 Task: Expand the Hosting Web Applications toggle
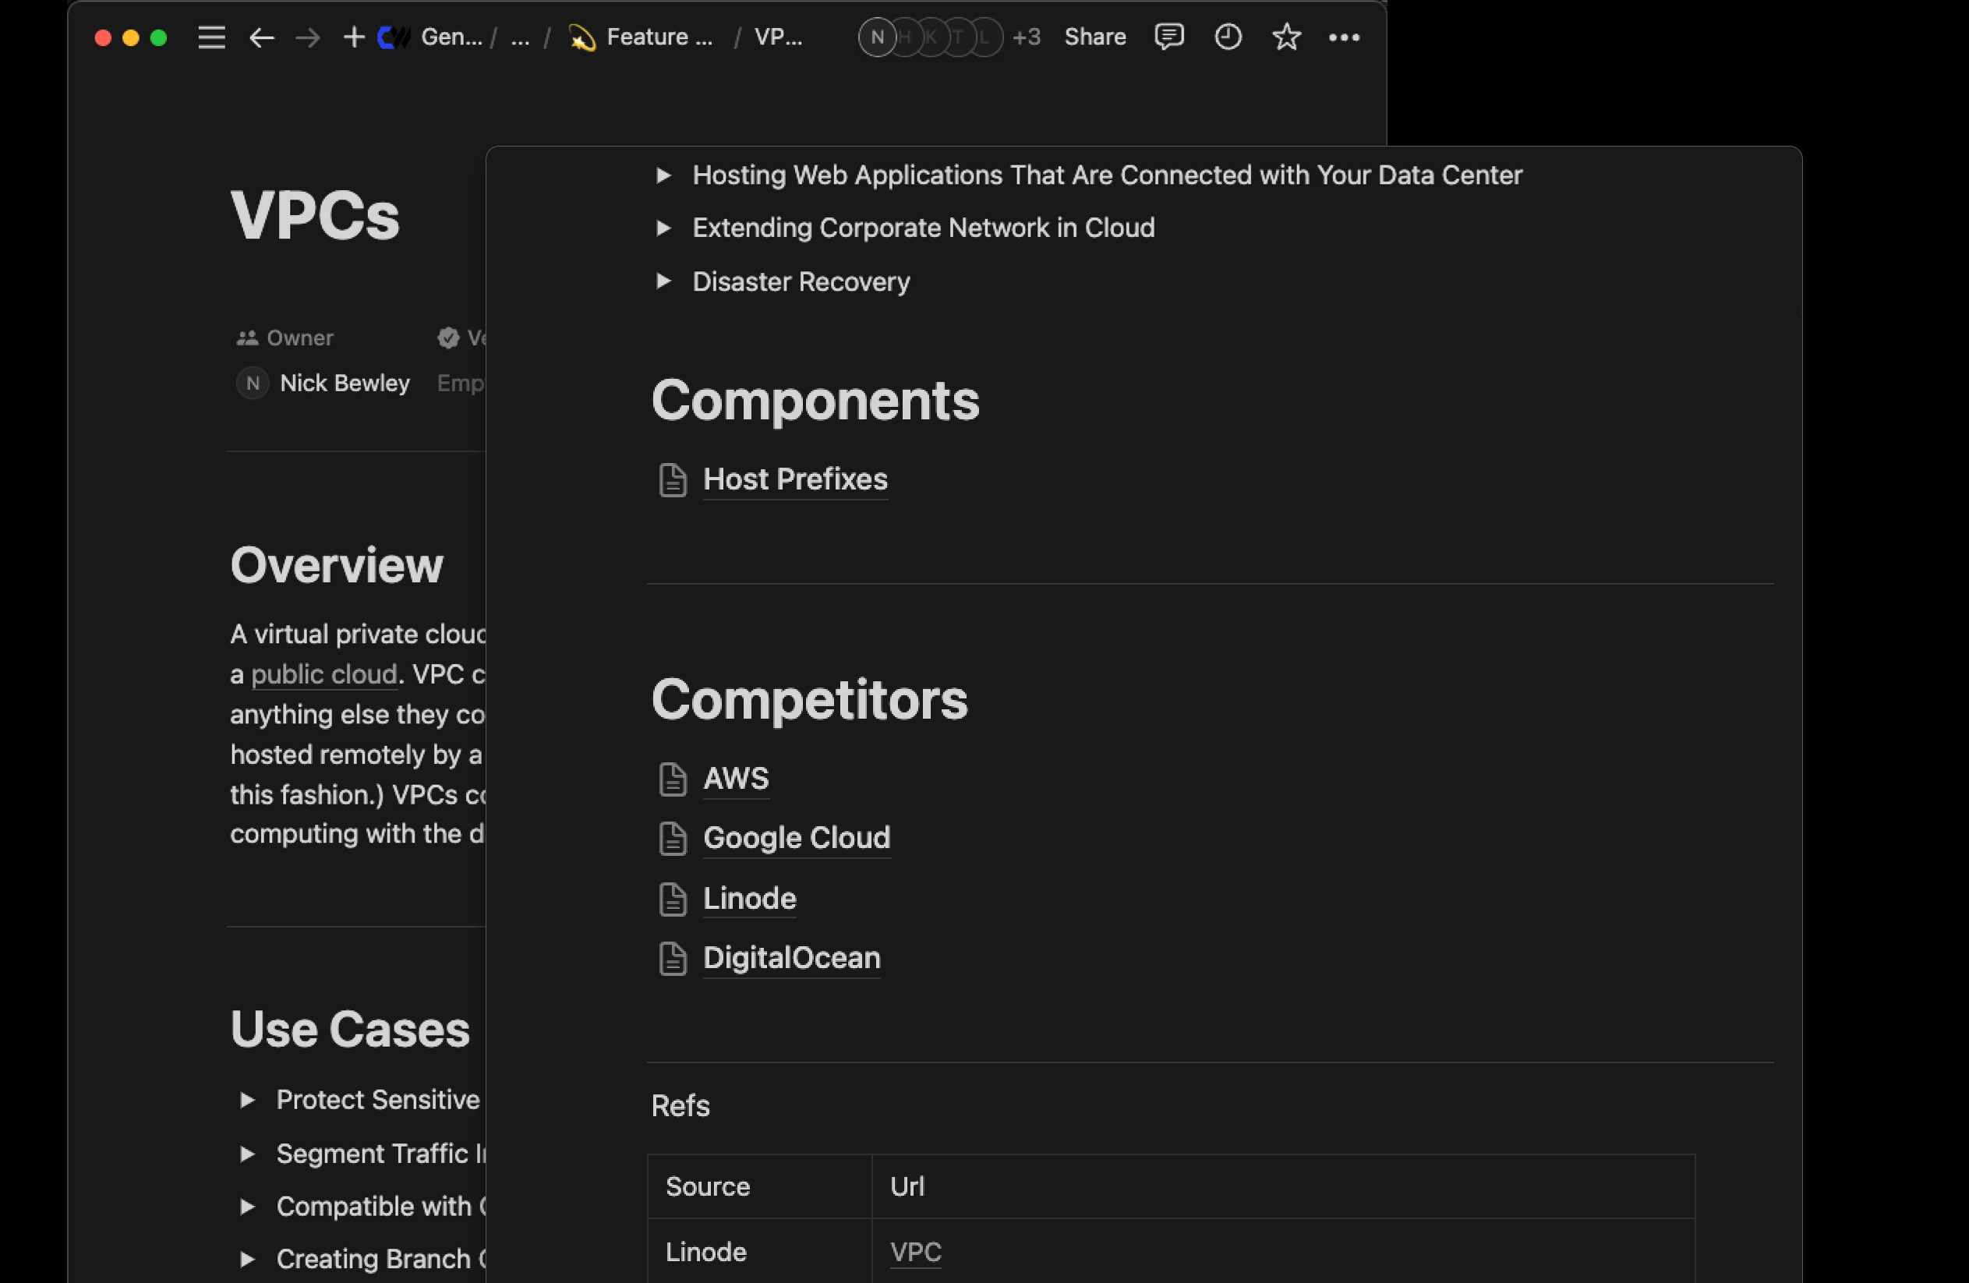[663, 175]
